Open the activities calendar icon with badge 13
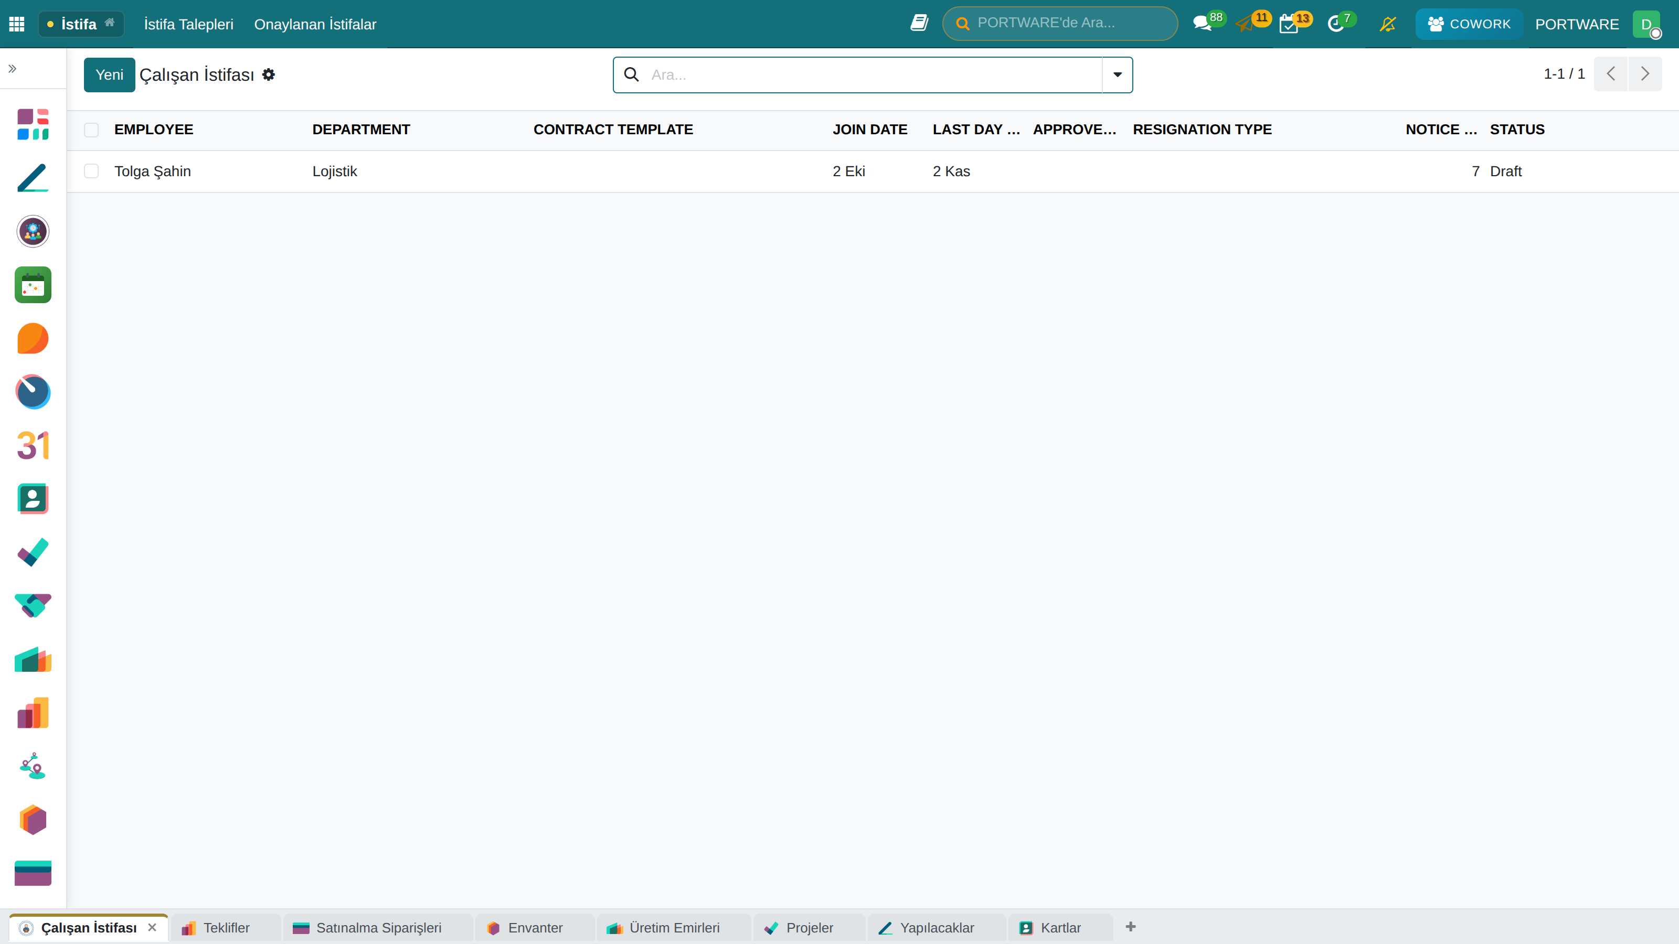 click(1288, 24)
